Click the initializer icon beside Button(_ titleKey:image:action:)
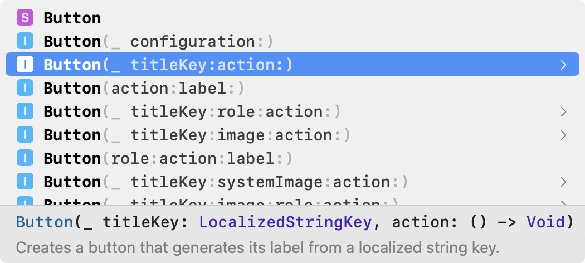The height and width of the screenshot is (263, 585). coord(25,135)
